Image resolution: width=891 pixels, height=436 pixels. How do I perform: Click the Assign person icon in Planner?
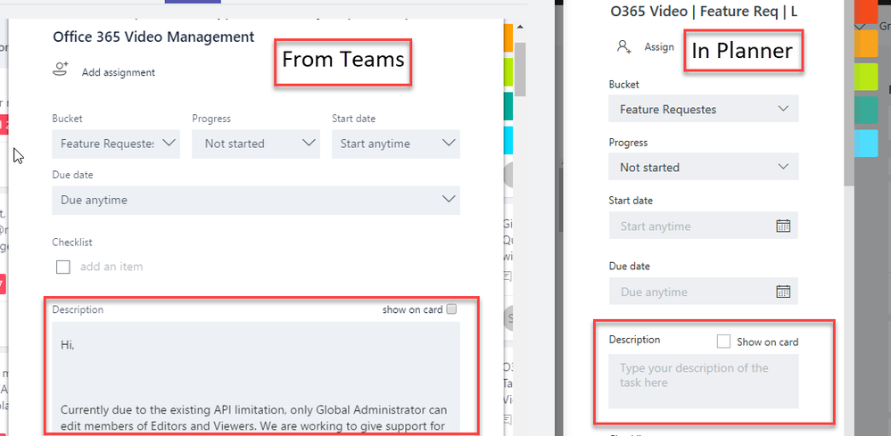point(624,46)
